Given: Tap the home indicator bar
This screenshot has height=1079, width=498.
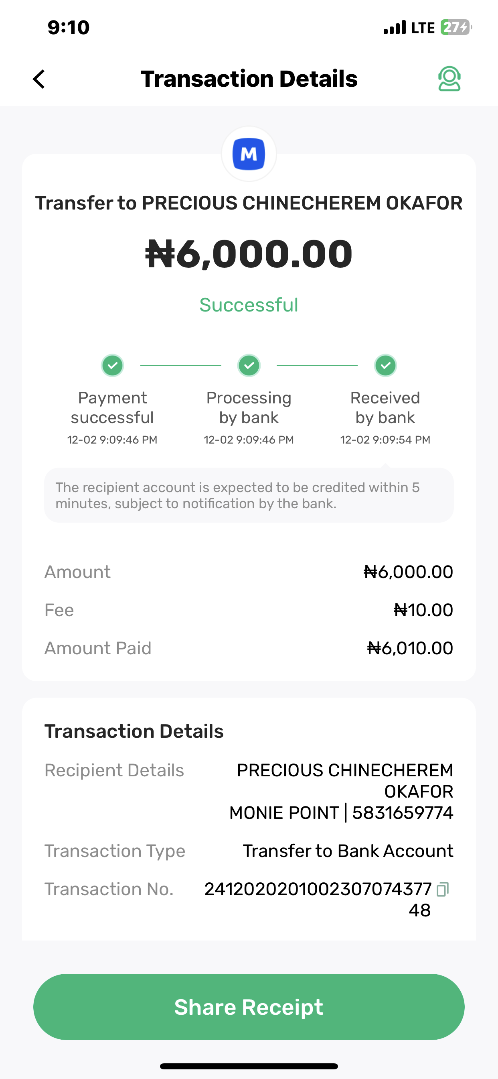Looking at the screenshot, I should click(x=249, y=1066).
